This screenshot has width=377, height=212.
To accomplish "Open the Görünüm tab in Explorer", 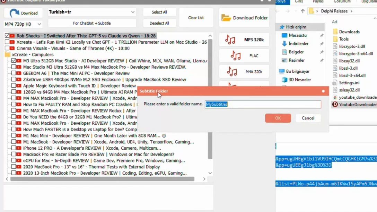I will tap(342, 2).
